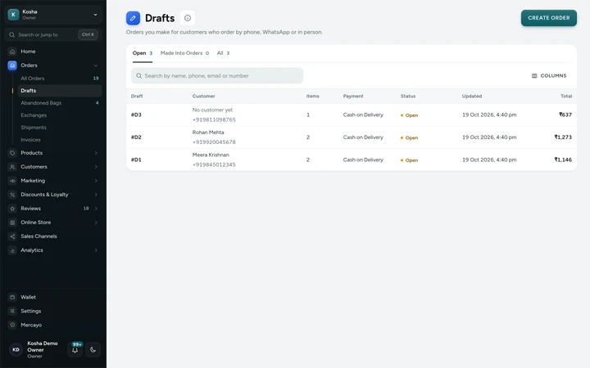590x368 pixels.
Task: Click total ₹637
Action: pos(565,115)
